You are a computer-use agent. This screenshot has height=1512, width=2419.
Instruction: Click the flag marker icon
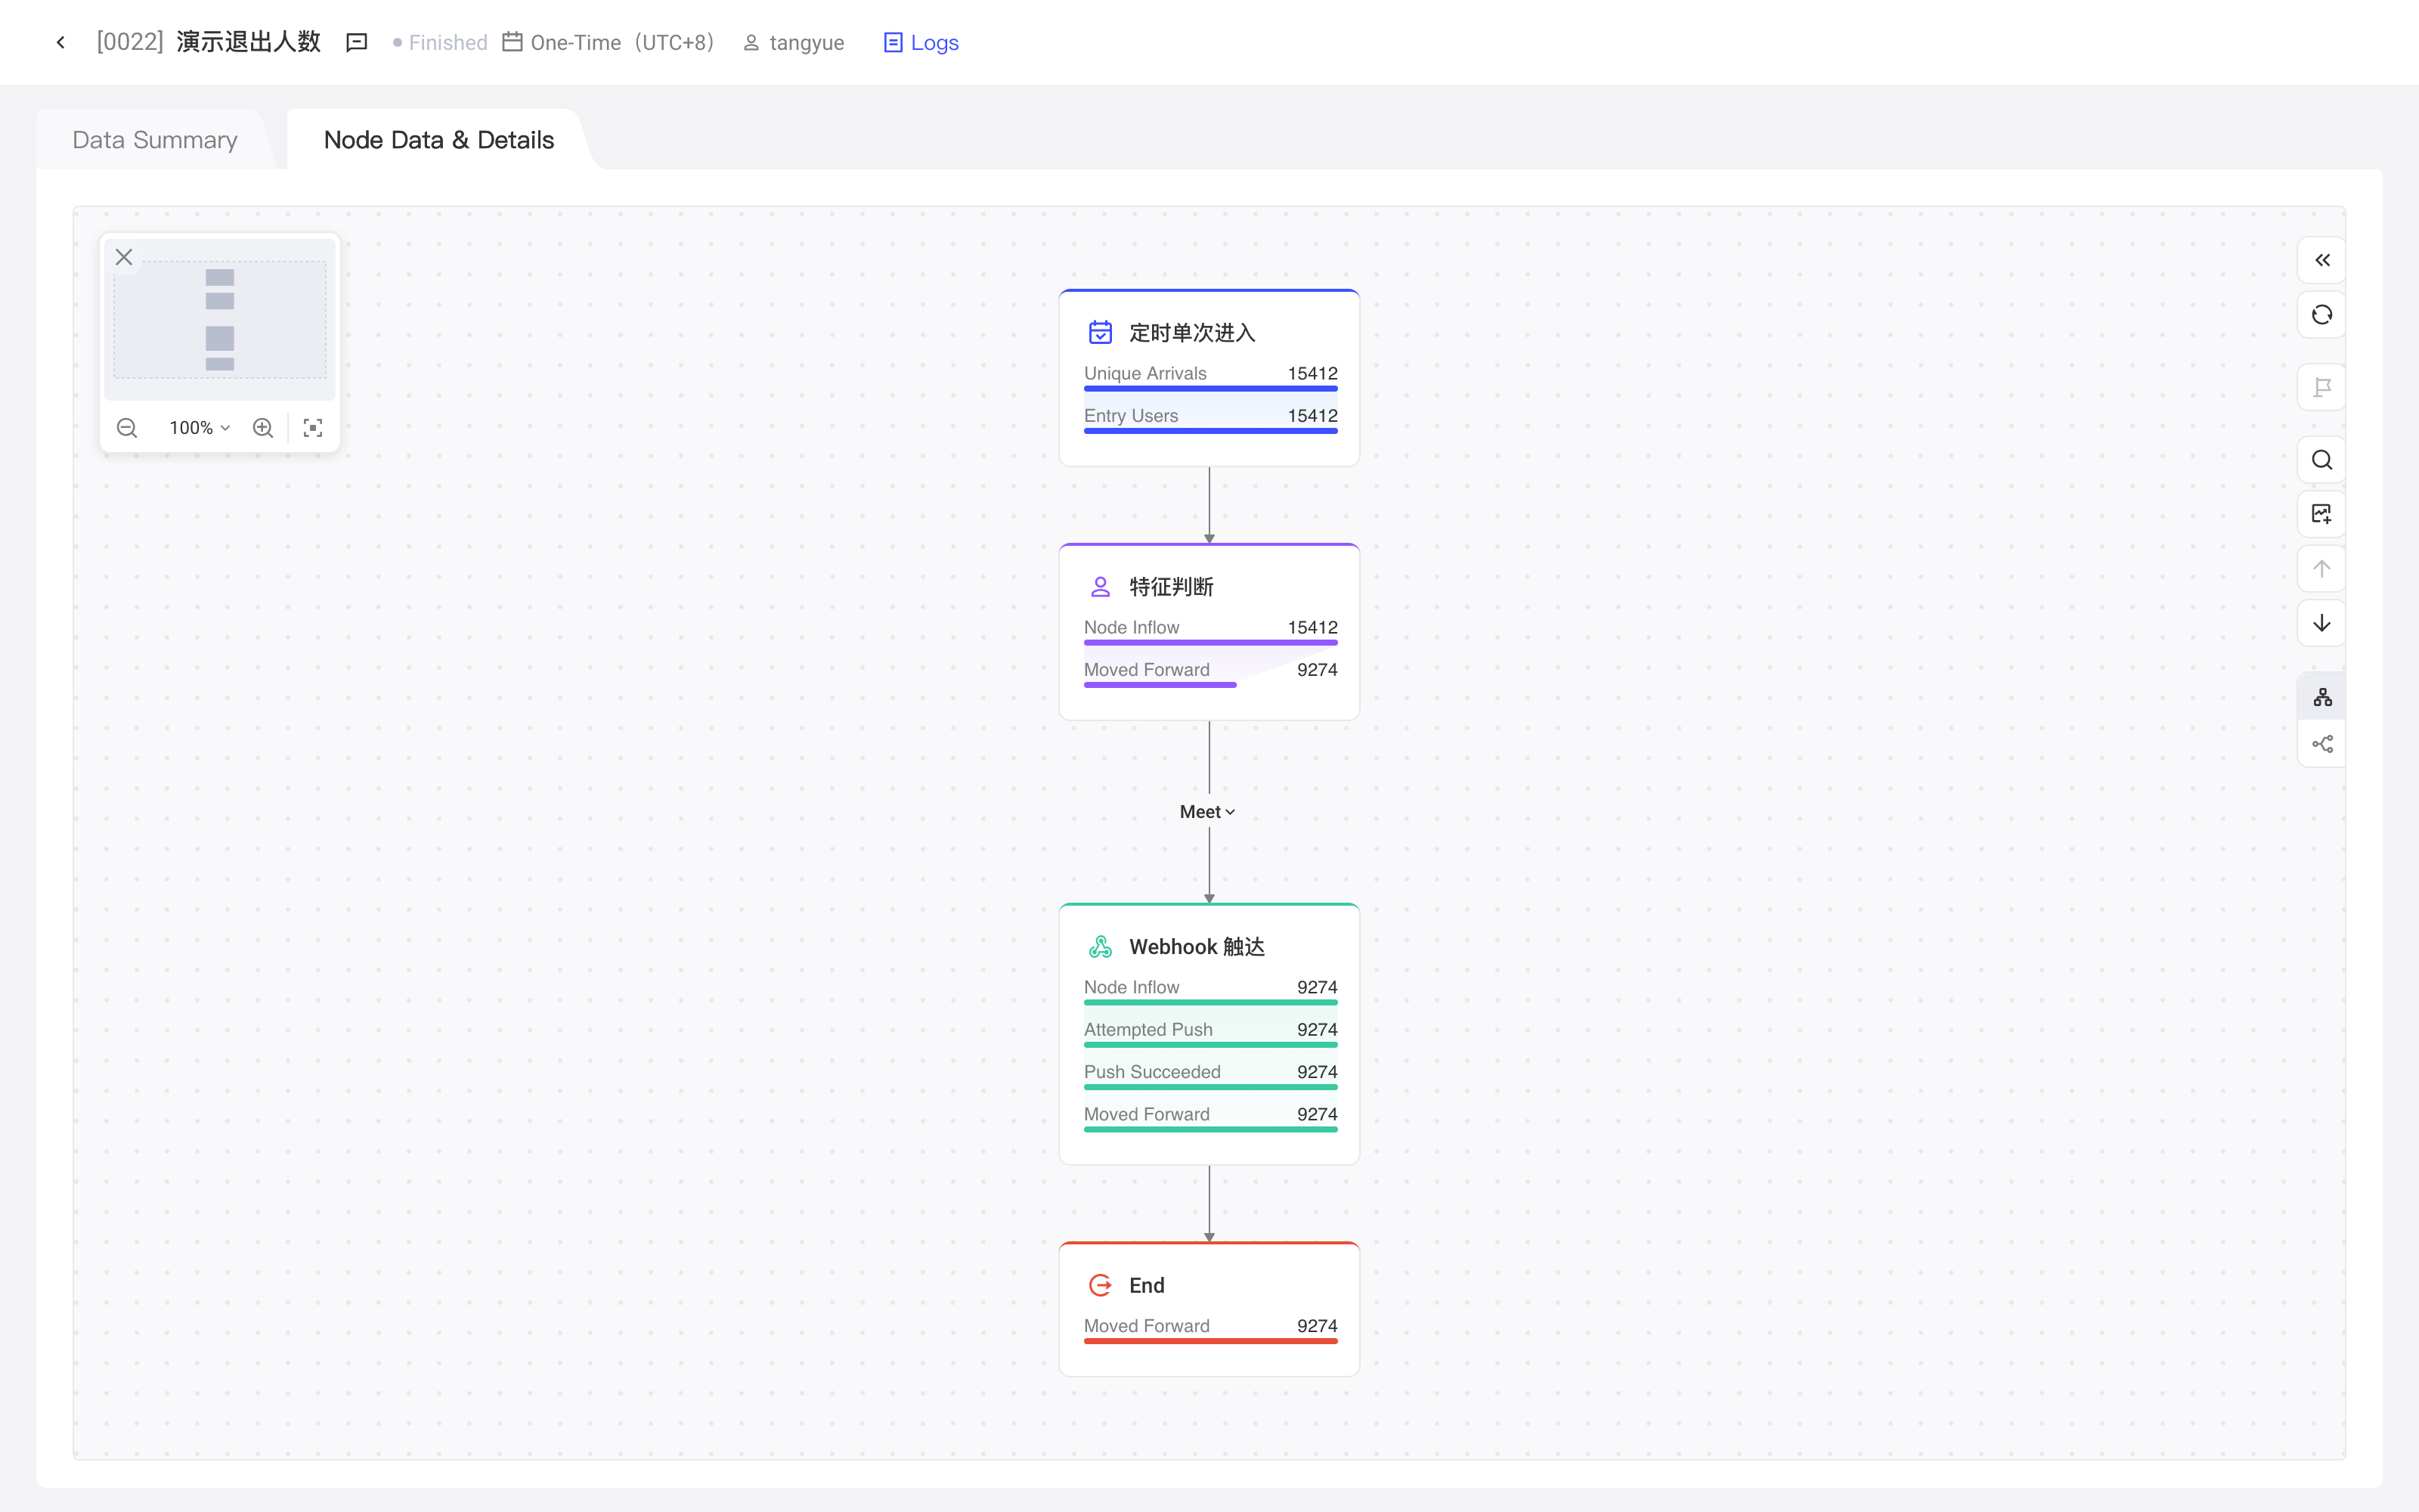point(2321,387)
